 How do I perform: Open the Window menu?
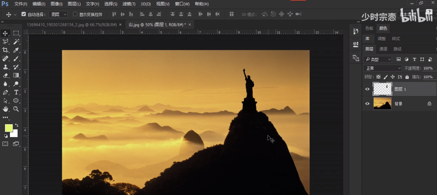pyautogui.click(x=182, y=4)
